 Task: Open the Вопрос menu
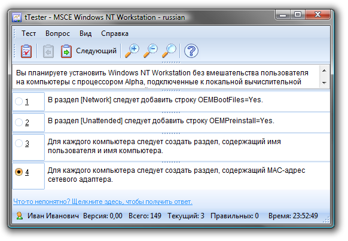(x=57, y=33)
